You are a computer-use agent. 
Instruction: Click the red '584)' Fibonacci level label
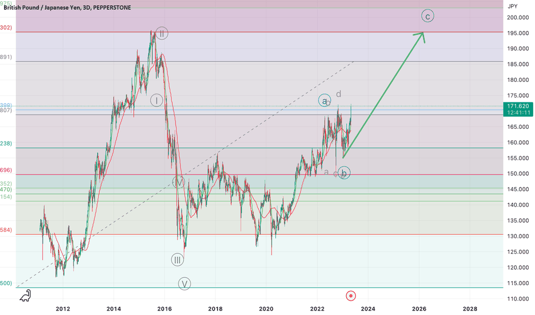pos(6,230)
